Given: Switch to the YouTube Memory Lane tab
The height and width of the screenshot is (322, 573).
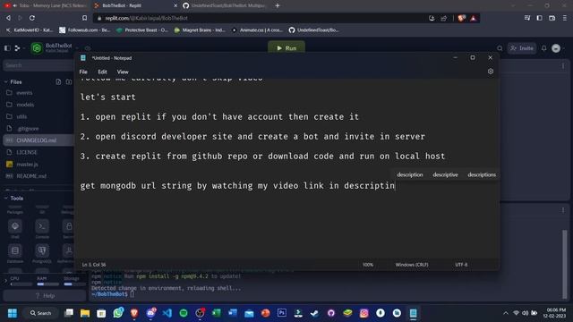Looking at the screenshot, I should tap(46, 5).
